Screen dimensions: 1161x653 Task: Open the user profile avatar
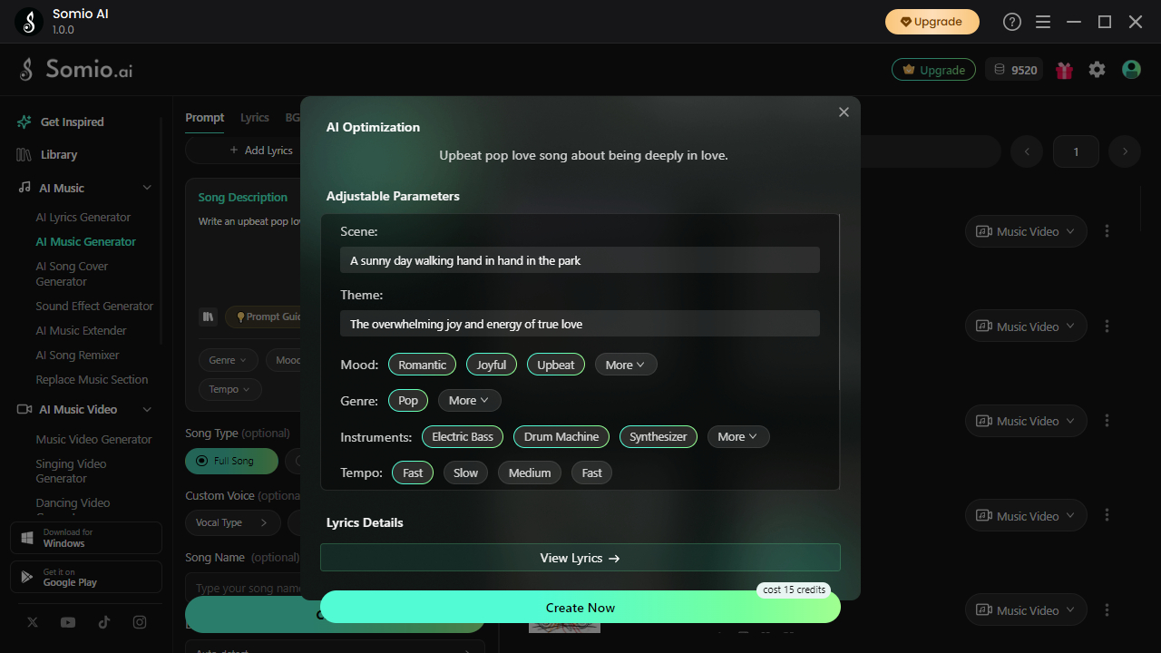[1131, 70]
